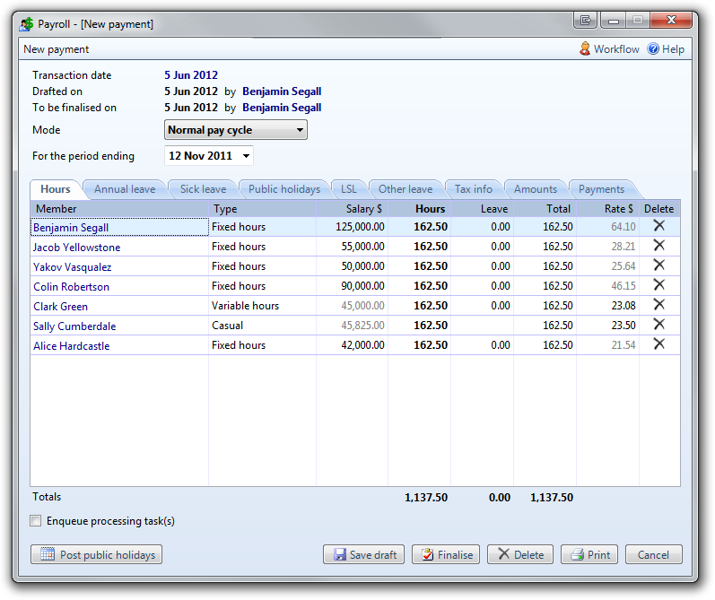Viewport: 715px width, 600px height.
Task: Select member Benjamin Segall in table
Action: pyautogui.click(x=71, y=227)
